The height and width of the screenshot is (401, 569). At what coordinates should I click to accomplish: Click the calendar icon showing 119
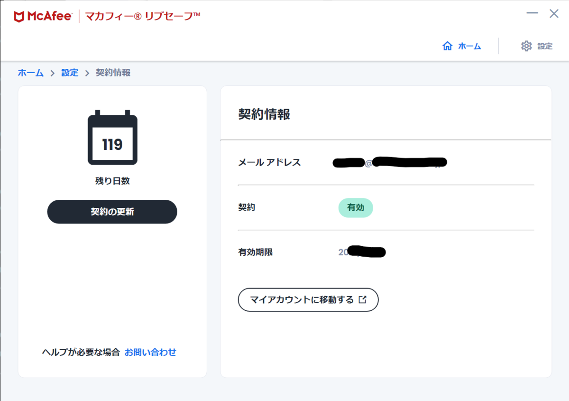click(112, 138)
